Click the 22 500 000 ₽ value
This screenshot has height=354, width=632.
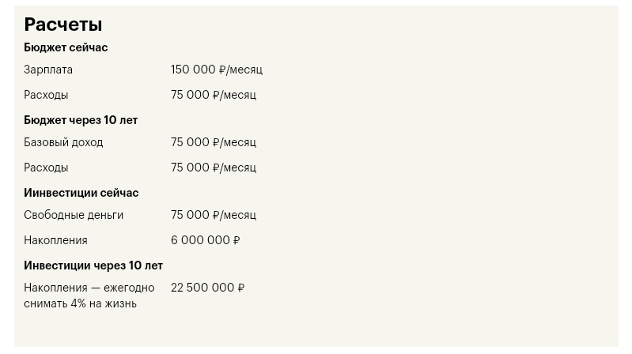[207, 288]
